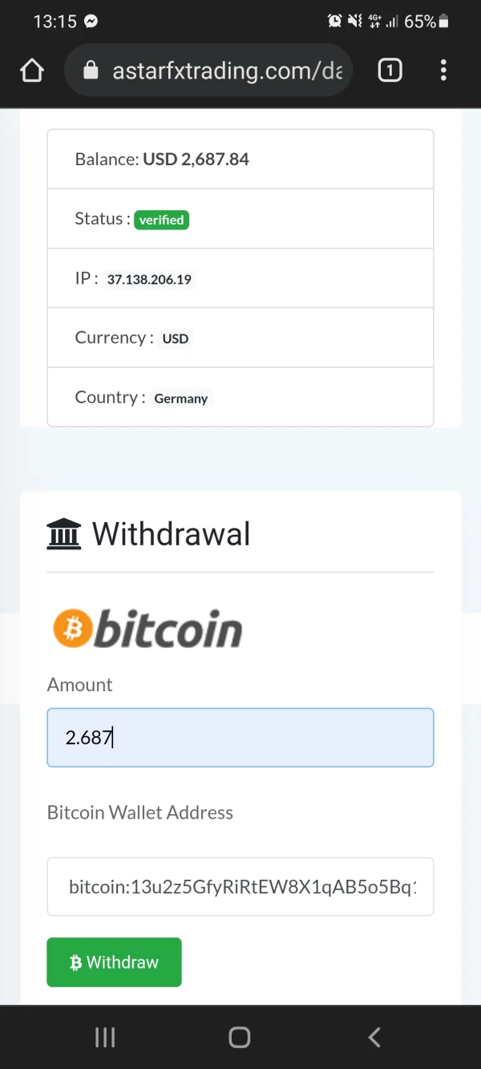481x1069 pixels.
Task: Tap the Germany country badge
Action: [180, 399]
